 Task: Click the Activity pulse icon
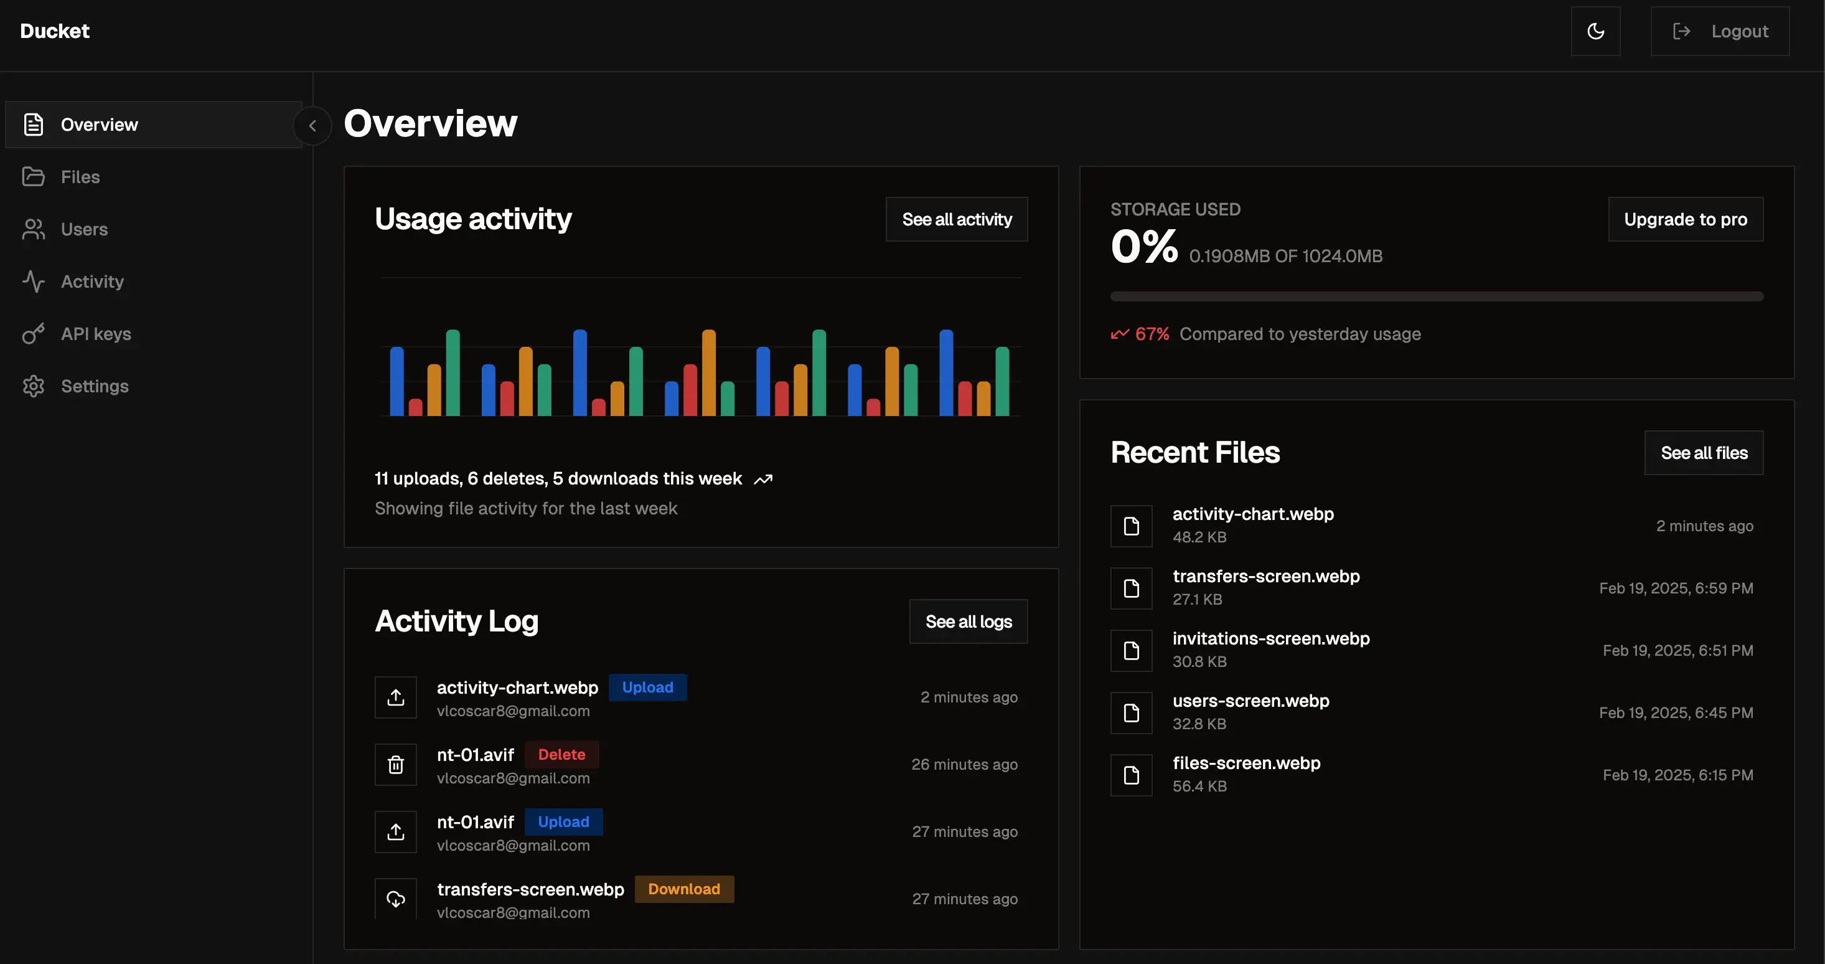pos(33,281)
